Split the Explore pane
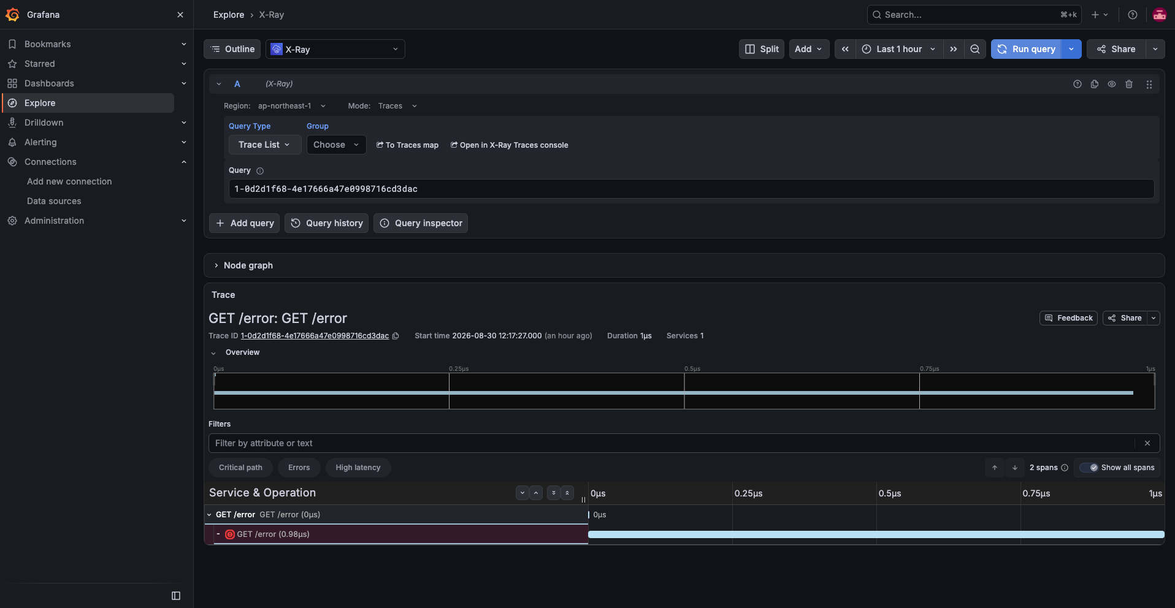This screenshot has width=1175, height=608. [x=762, y=49]
